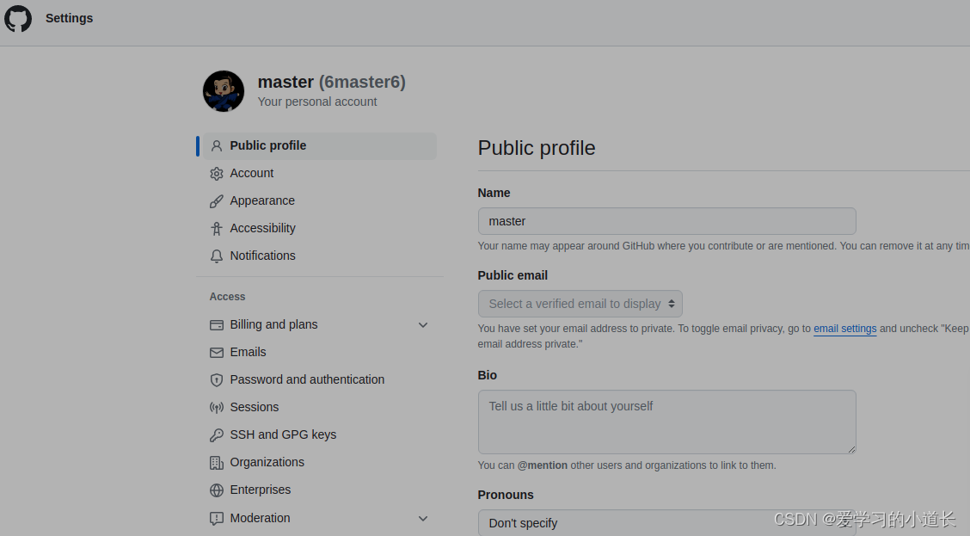
Task: Click the person icon beside Public profile
Action: (x=217, y=146)
